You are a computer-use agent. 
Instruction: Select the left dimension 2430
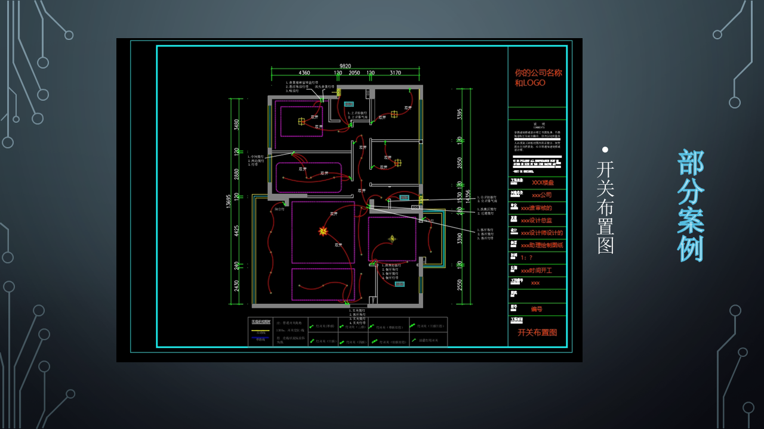(x=236, y=285)
